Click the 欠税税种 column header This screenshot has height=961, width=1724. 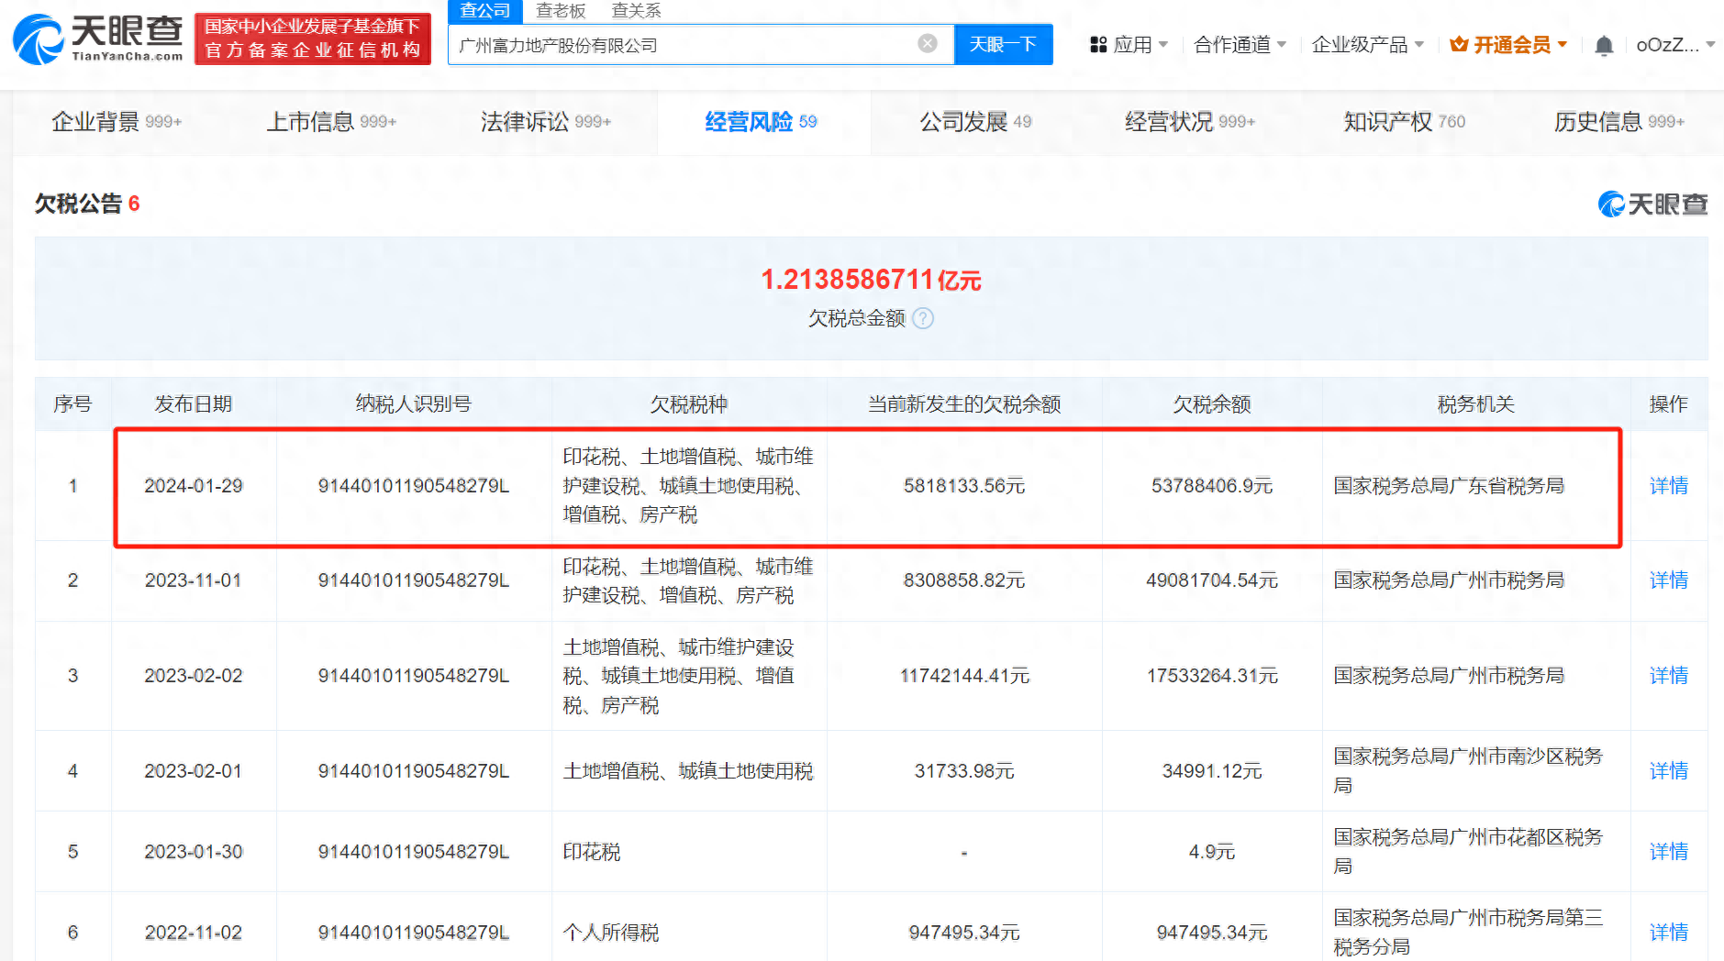(x=689, y=404)
